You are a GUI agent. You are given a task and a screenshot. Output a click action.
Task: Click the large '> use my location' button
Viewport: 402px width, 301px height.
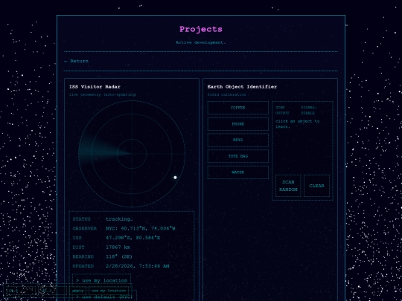[101, 280]
